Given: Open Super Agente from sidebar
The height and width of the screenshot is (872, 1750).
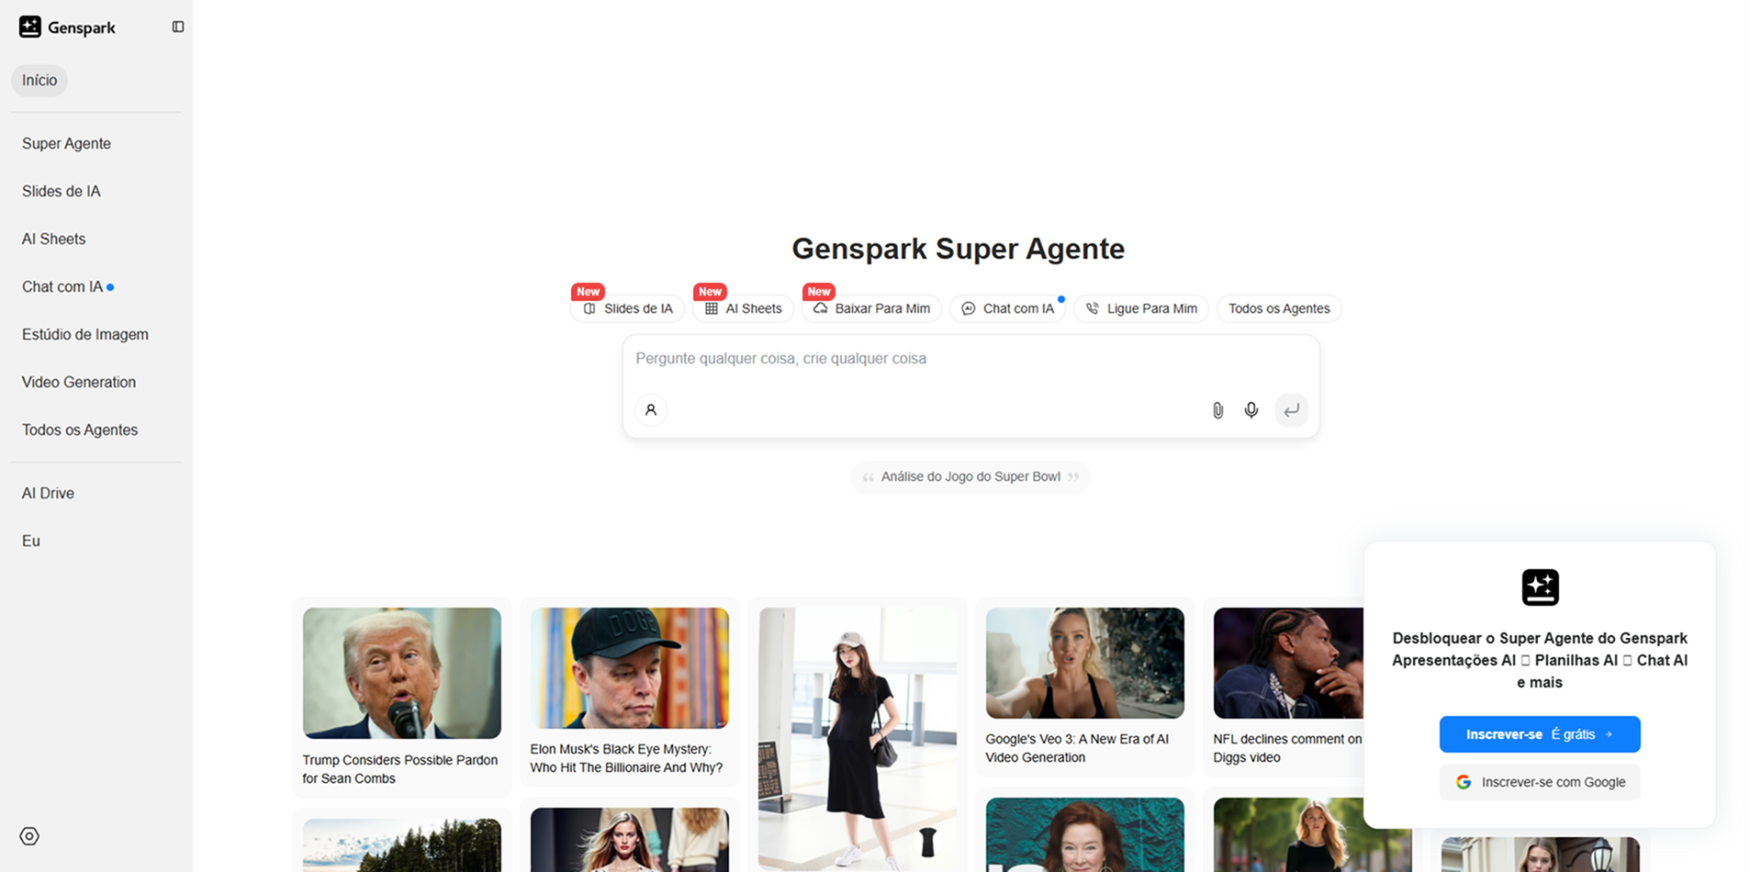Looking at the screenshot, I should pyautogui.click(x=66, y=143).
